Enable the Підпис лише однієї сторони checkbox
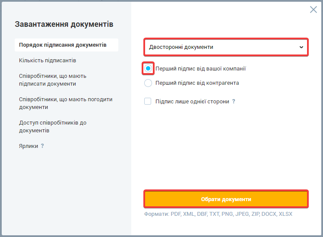The width and height of the screenshot is (323, 237). tap(148, 102)
